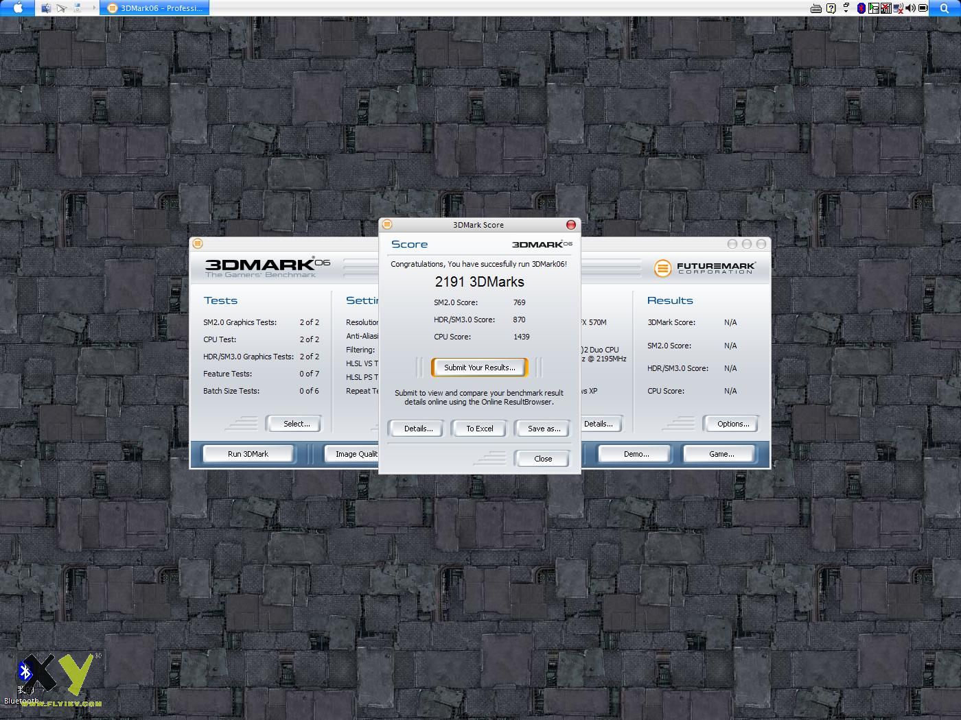The width and height of the screenshot is (961, 720).
Task: Expand the quick launch chevron arrow
Action: (x=93, y=8)
